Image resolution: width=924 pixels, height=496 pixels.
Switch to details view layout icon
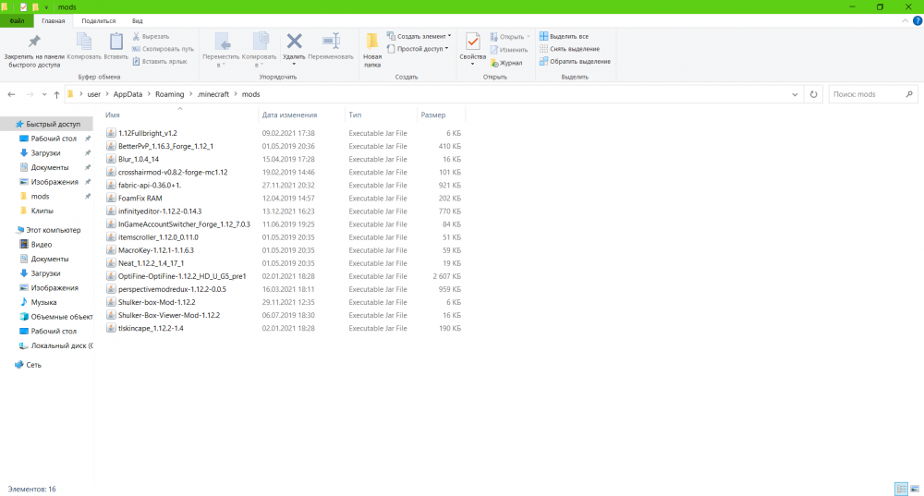coord(901,489)
